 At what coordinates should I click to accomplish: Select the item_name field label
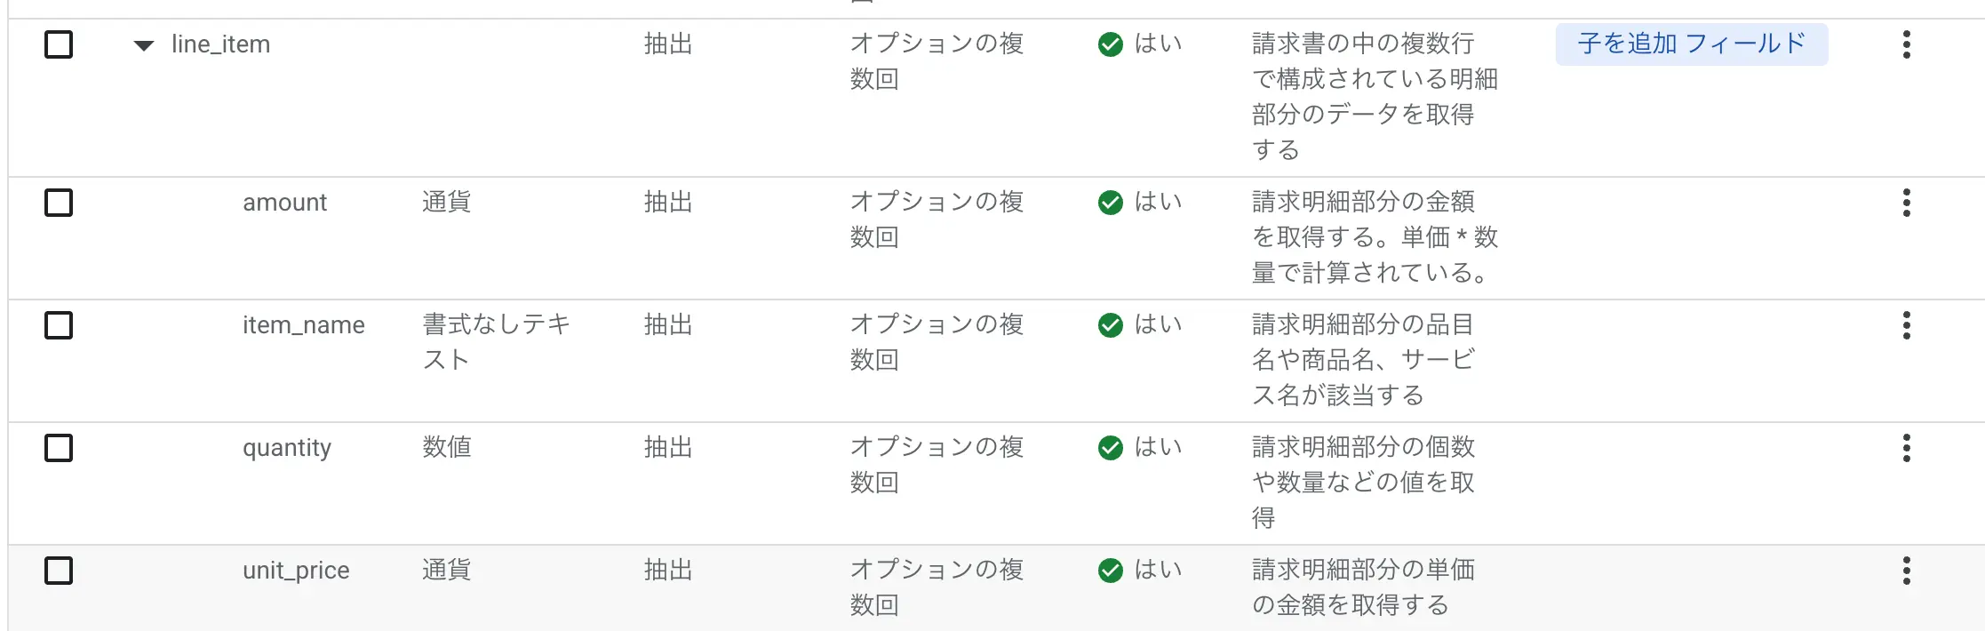pos(303,325)
